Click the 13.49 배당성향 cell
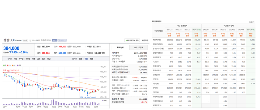Image resolution: width=260 pixels, height=110 pixels. click(x=225, y=105)
